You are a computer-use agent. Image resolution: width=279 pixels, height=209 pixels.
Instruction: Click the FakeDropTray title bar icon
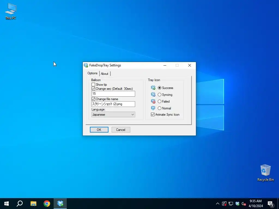click(x=86, y=65)
